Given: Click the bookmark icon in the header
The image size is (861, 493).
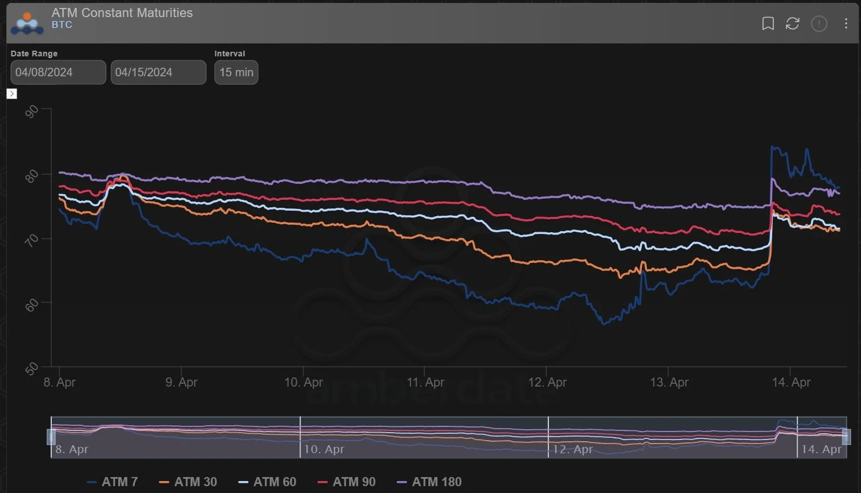Looking at the screenshot, I should [768, 23].
